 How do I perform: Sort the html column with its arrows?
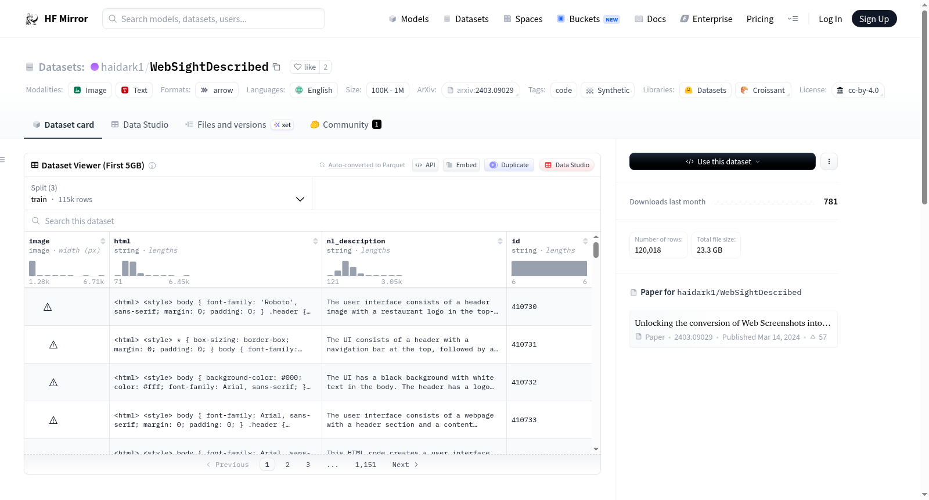(x=315, y=241)
